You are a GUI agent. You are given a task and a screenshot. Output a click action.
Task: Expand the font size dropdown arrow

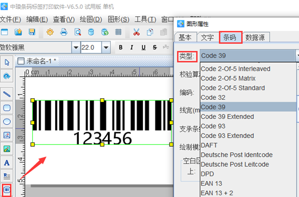[106, 47]
